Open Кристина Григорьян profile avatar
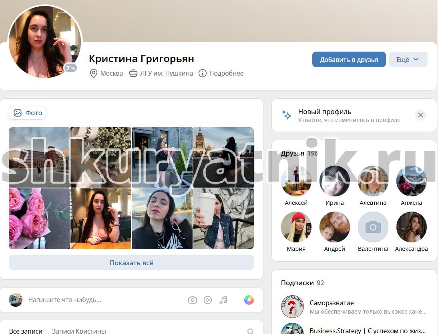 (45, 42)
